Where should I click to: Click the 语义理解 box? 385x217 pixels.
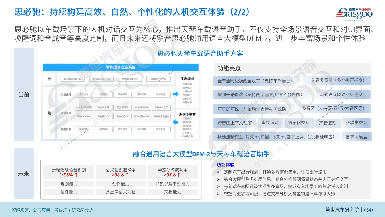pos(142,129)
